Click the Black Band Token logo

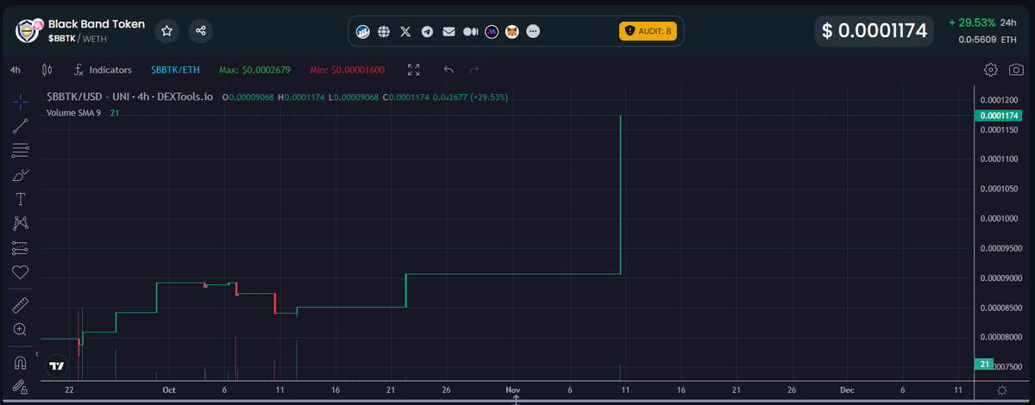pos(28,31)
